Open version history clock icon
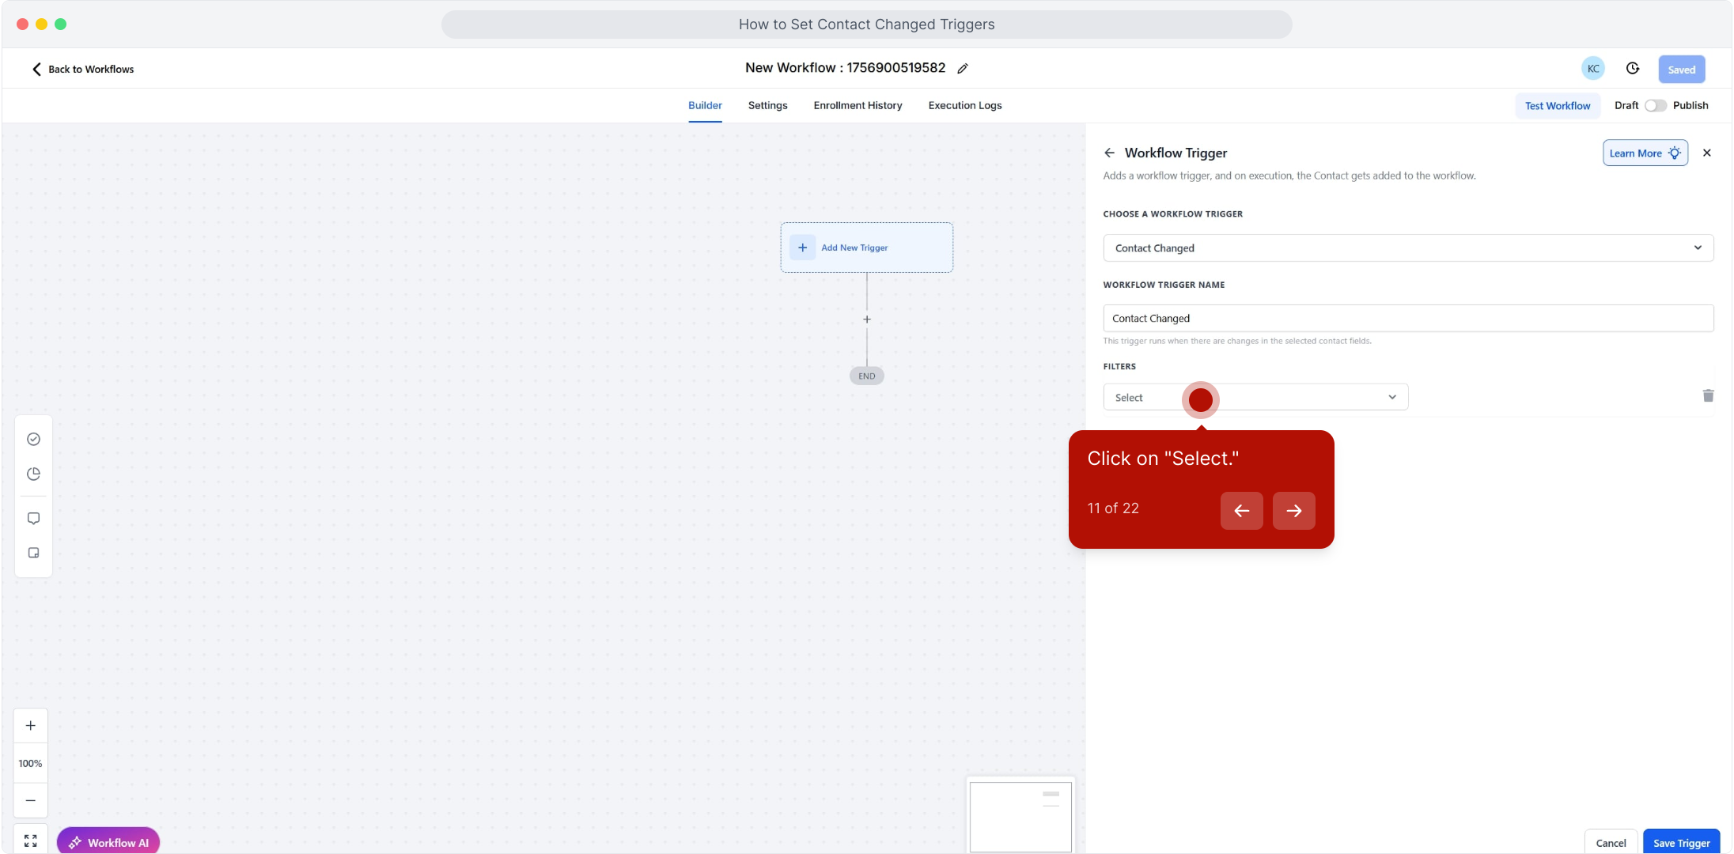Viewport: 1734px width, 854px height. click(1633, 69)
